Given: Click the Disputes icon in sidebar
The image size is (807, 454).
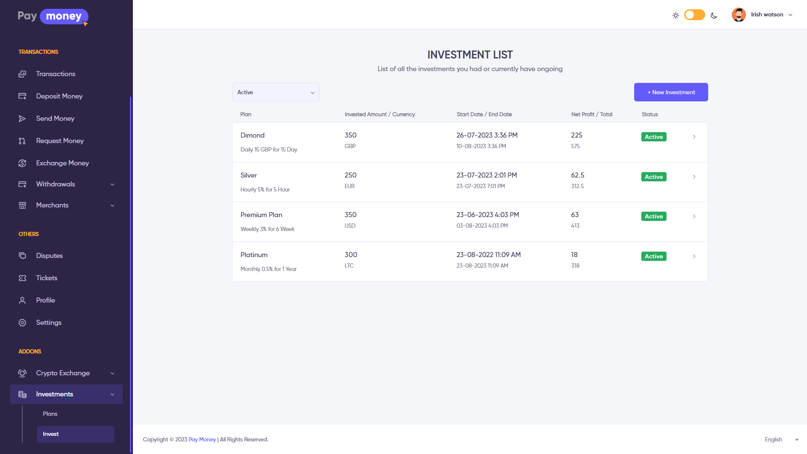Looking at the screenshot, I should click(x=22, y=256).
